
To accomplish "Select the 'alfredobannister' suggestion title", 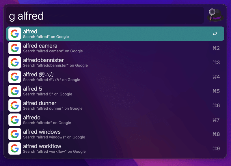I will [x=43, y=60].
